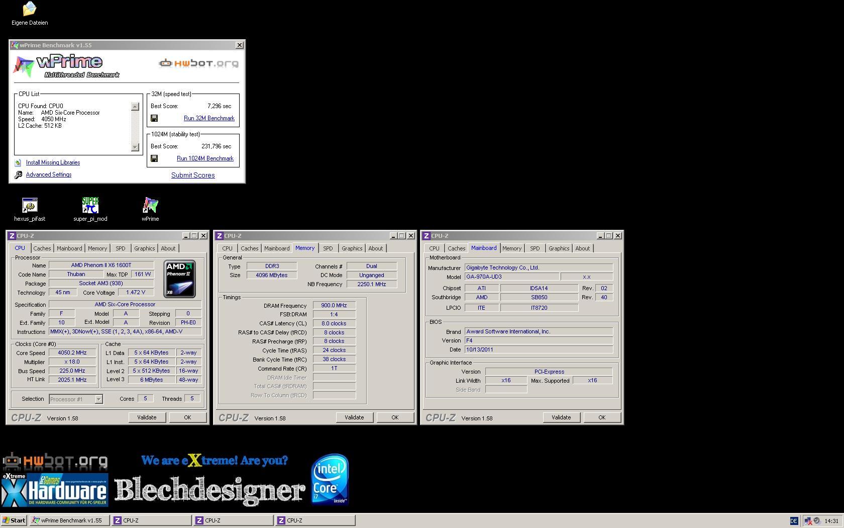Open the Start menu

click(14, 520)
